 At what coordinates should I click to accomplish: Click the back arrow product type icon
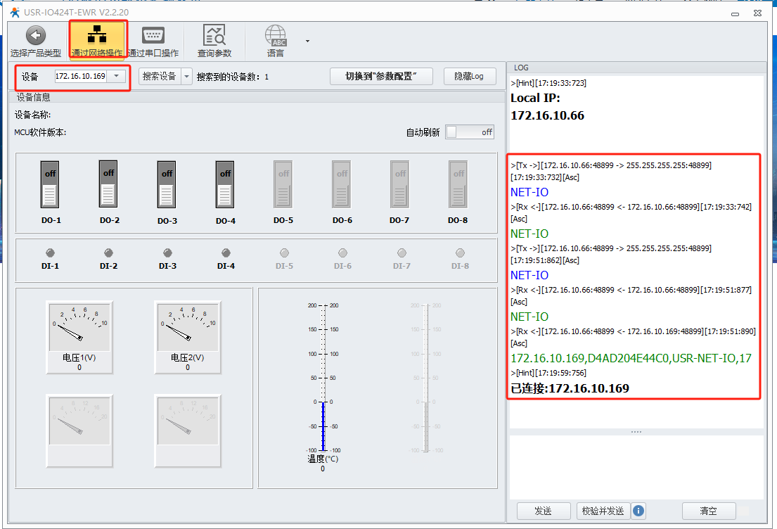pos(35,37)
